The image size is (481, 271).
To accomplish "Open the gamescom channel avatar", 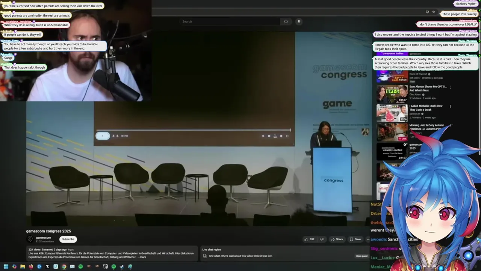I will tap(30, 239).
